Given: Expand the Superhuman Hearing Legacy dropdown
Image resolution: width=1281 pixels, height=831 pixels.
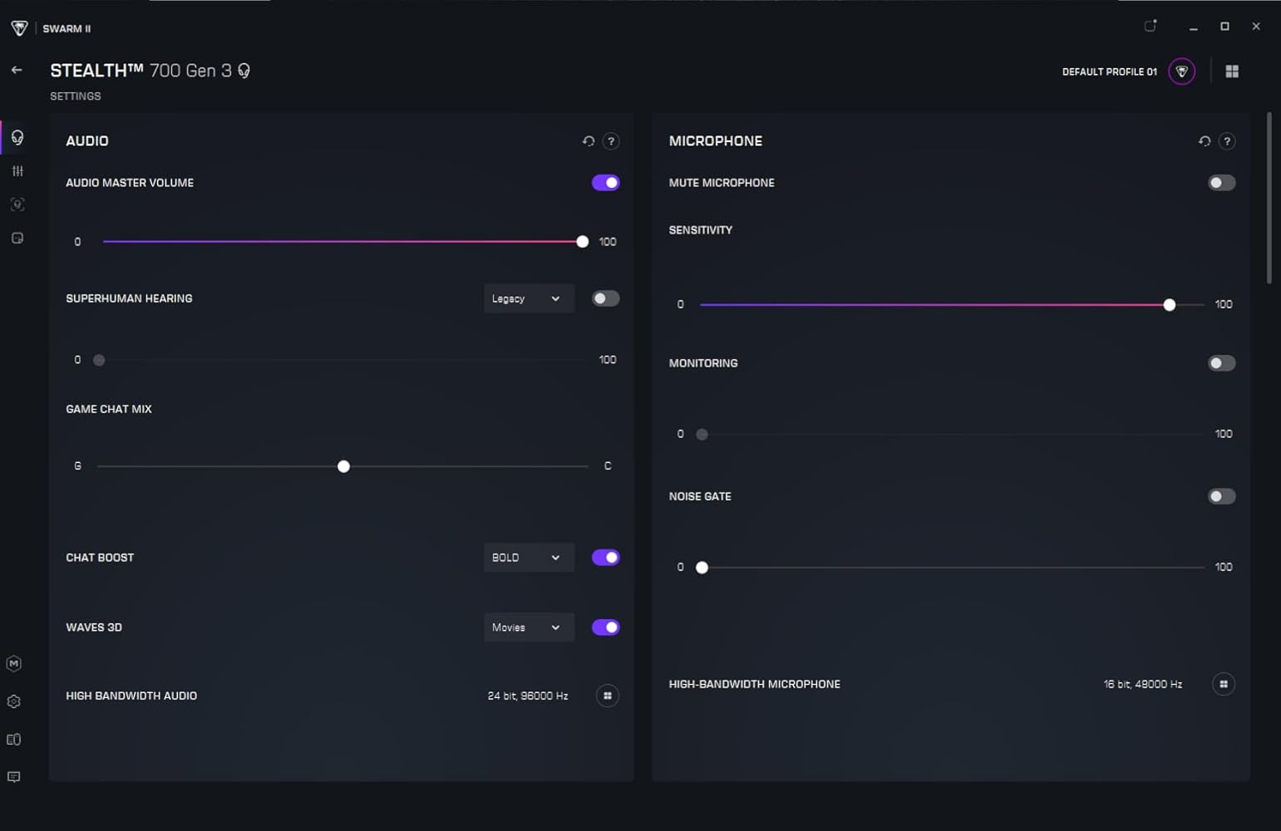Looking at the screenshot, I should coord(528,299).
